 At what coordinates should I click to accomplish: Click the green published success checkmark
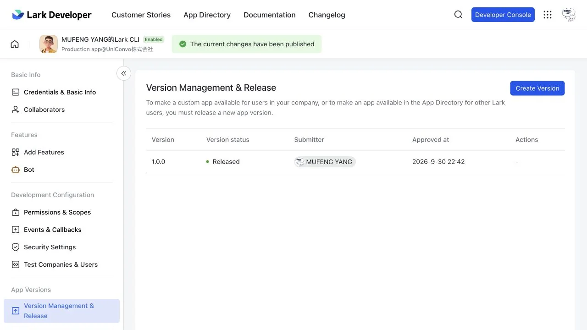pyautogui.click(x=183, y=44)
